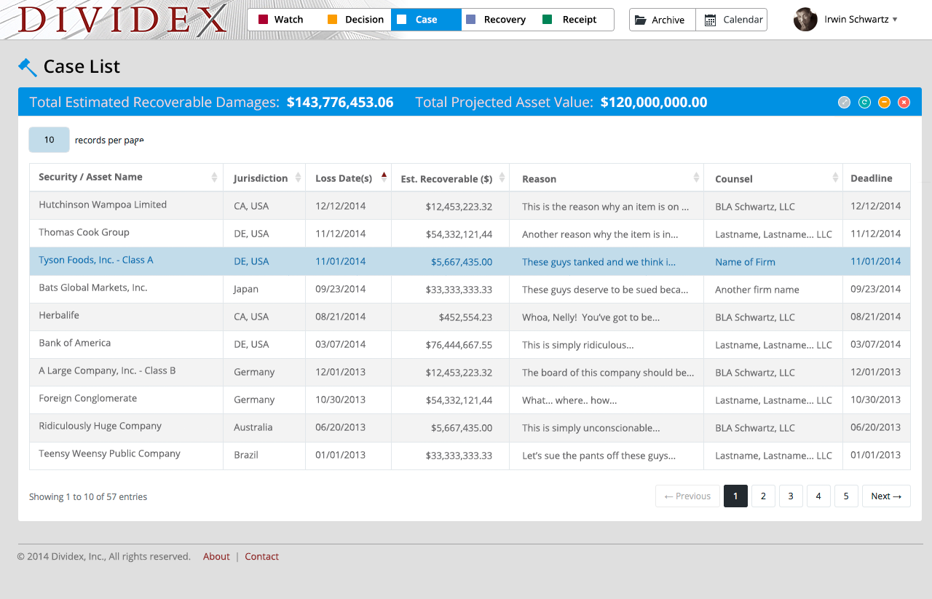This screenshot has width=932, height=599.
Task: Open the Thomas Cook Group case
Action: (x=84, y=232)
